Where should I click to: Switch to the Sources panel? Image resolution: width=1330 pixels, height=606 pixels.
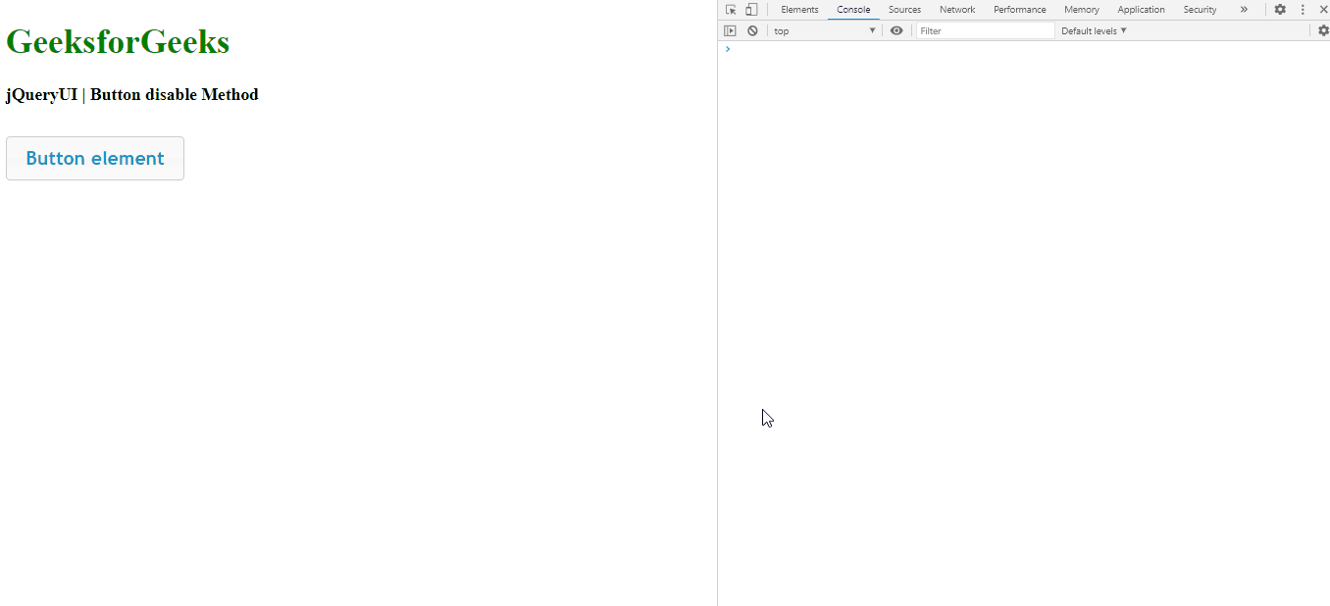click(x=904, y=9)
